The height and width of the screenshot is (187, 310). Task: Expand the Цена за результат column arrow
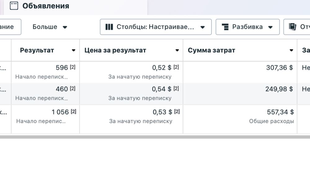click(x=177, y=50)
